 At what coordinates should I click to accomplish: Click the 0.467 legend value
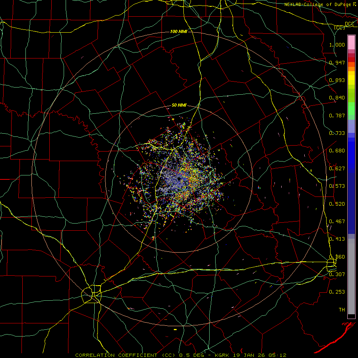click(337, 222)
